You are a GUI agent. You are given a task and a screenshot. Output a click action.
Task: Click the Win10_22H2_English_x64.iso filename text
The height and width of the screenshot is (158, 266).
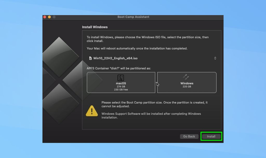(x=116, y=58)
